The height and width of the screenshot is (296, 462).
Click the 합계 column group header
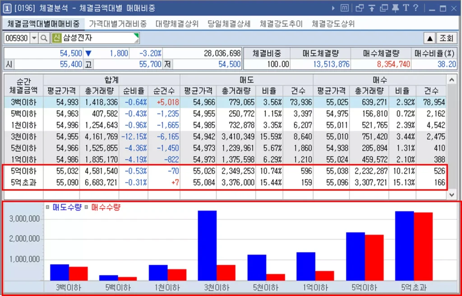coord(112,80)
